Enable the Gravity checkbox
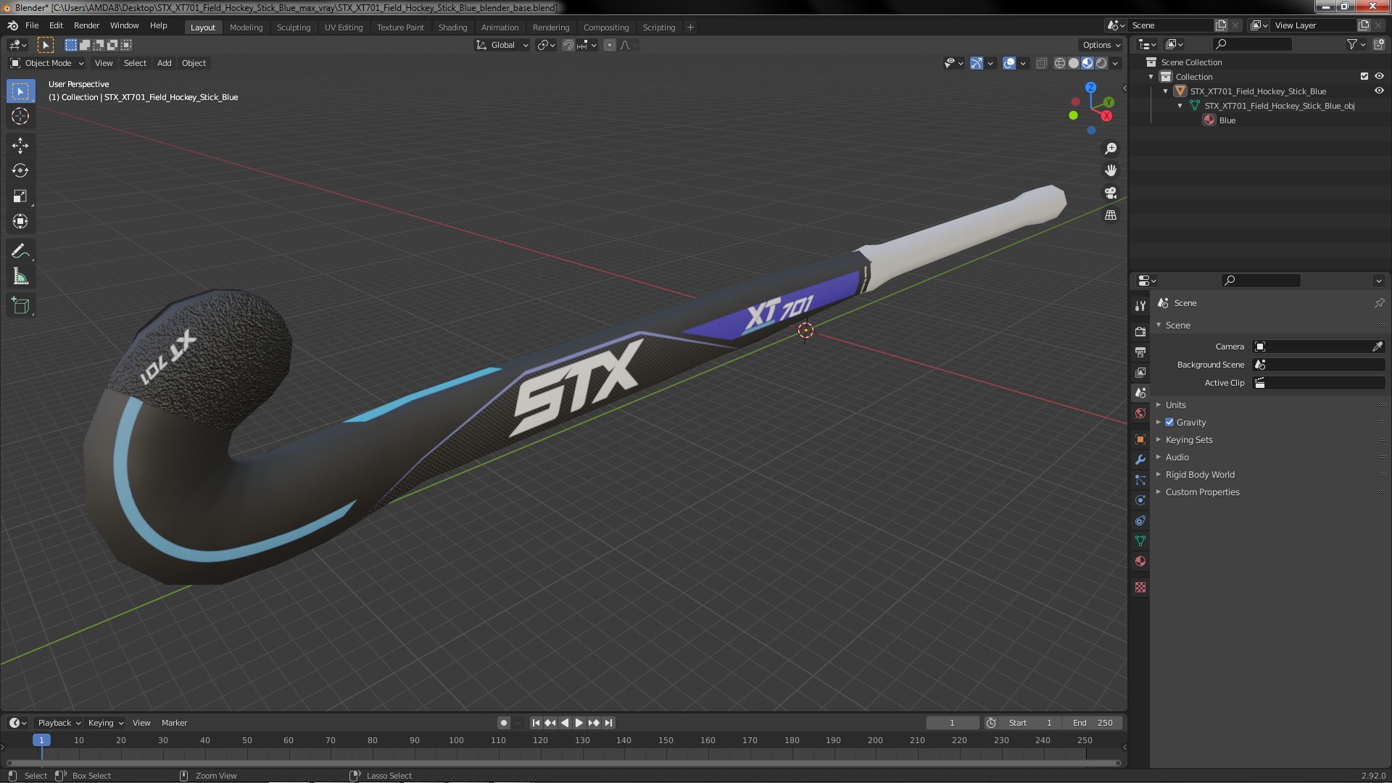 click(x=1169, y=422)
